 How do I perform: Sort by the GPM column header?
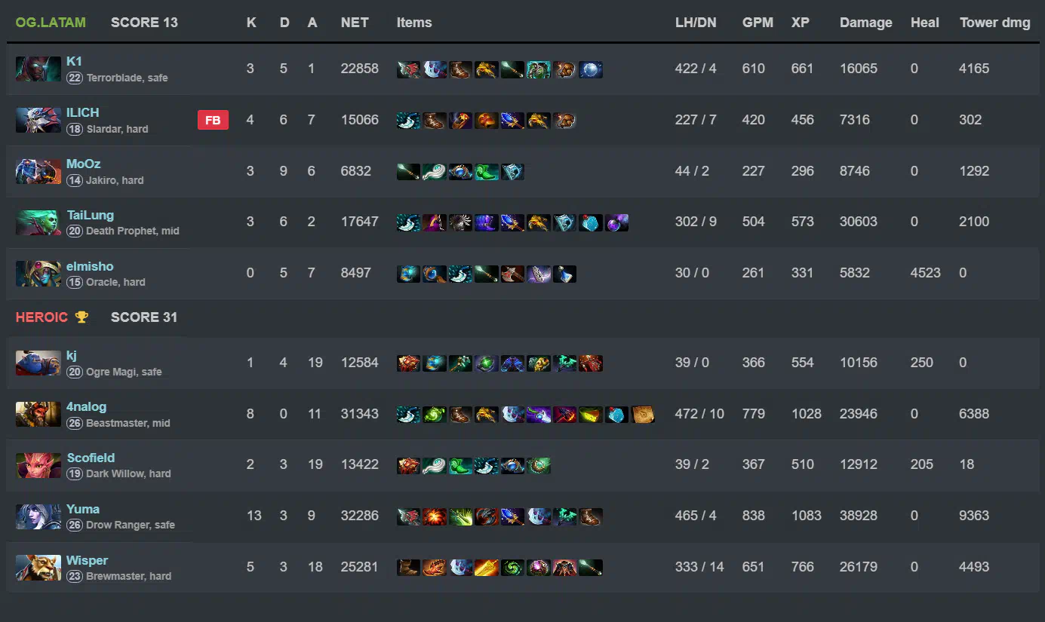point(758,23)
